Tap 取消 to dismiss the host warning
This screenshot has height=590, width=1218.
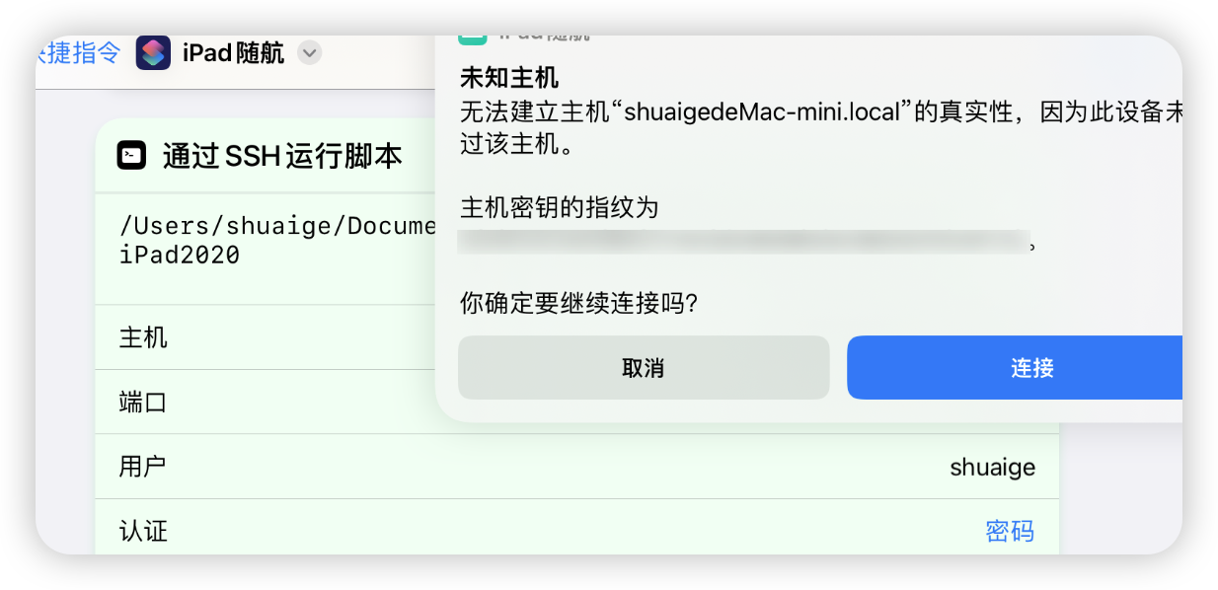click(x=643, y=367)
